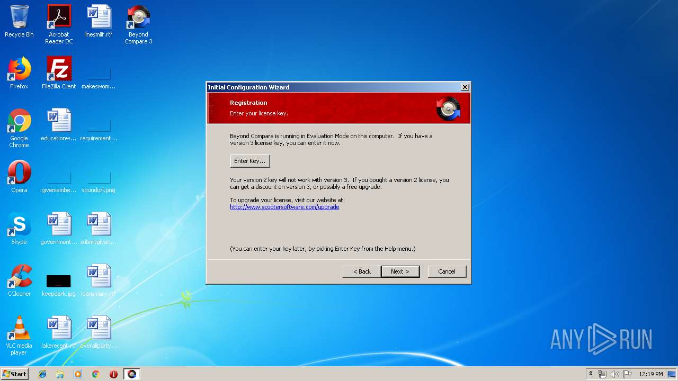This screenshot has height=381, width=678.
Task: Open educationw... Word document icon
Action: click(59, 125)
